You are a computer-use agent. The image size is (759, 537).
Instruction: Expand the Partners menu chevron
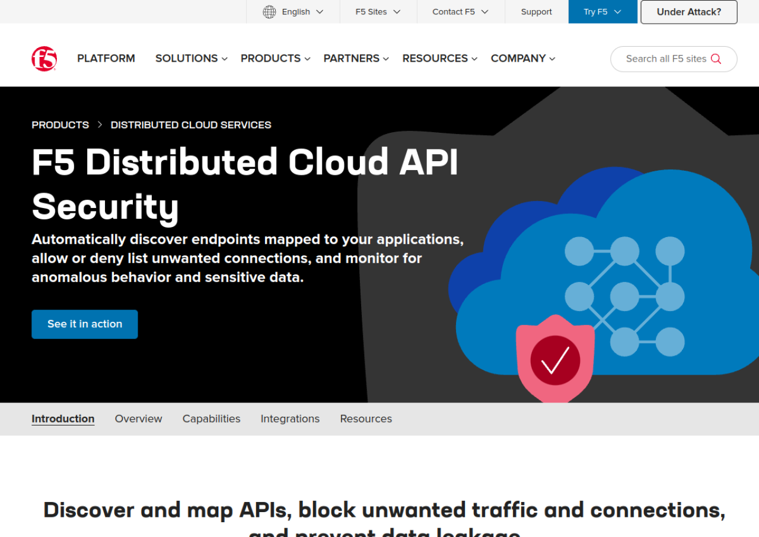386,59
